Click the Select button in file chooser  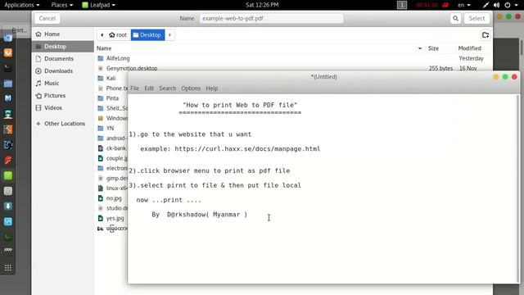[477, 18]
